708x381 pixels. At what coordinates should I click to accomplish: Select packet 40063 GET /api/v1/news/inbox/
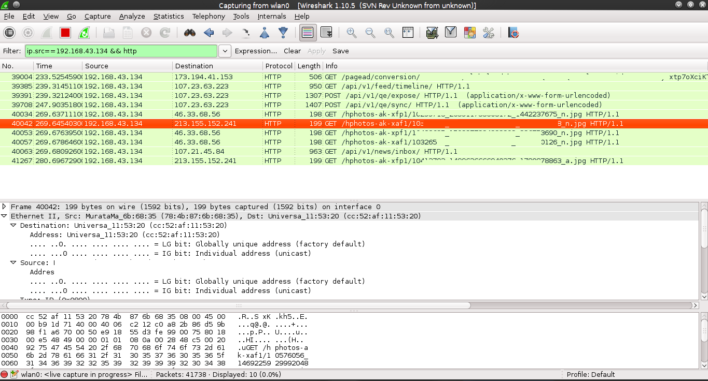[x=354, y=151]
